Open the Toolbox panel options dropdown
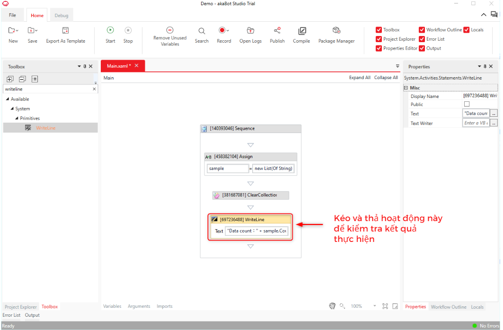Viewport: 503px width, 330px height. pyautogui.click(x=79, y=66)
